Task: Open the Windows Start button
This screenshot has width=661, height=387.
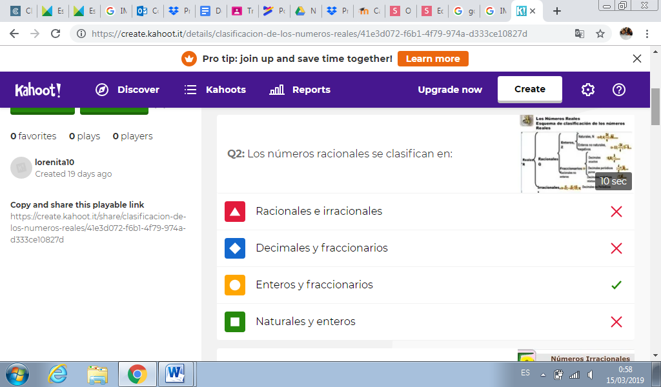Action: 17,374
